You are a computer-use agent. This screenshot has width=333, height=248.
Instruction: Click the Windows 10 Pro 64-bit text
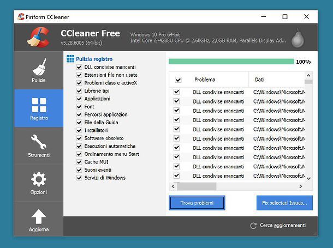(x=155, y=34)
